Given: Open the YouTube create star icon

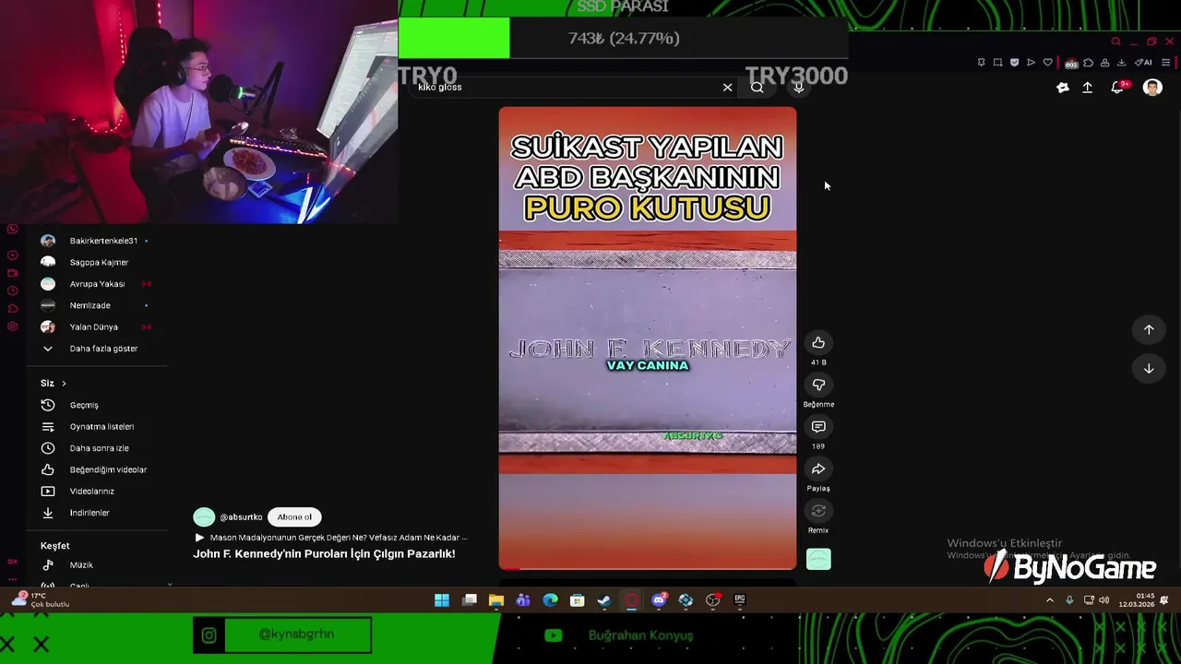Looking at the screenshot, I should point(1063,88).
